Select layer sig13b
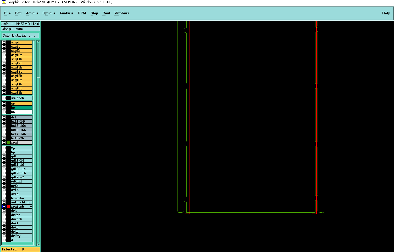 point(21,67)
